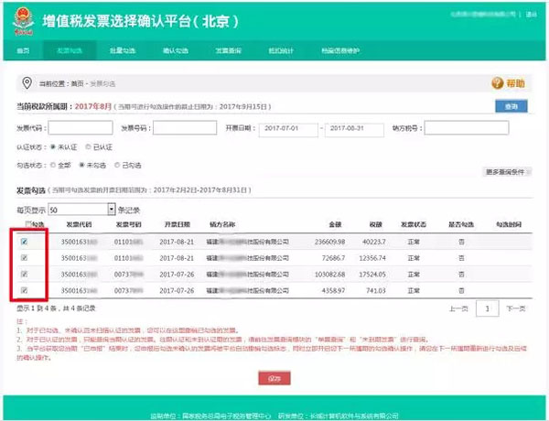Click record count text 显示1到4条
549x421 pixels.
(37, 308)
